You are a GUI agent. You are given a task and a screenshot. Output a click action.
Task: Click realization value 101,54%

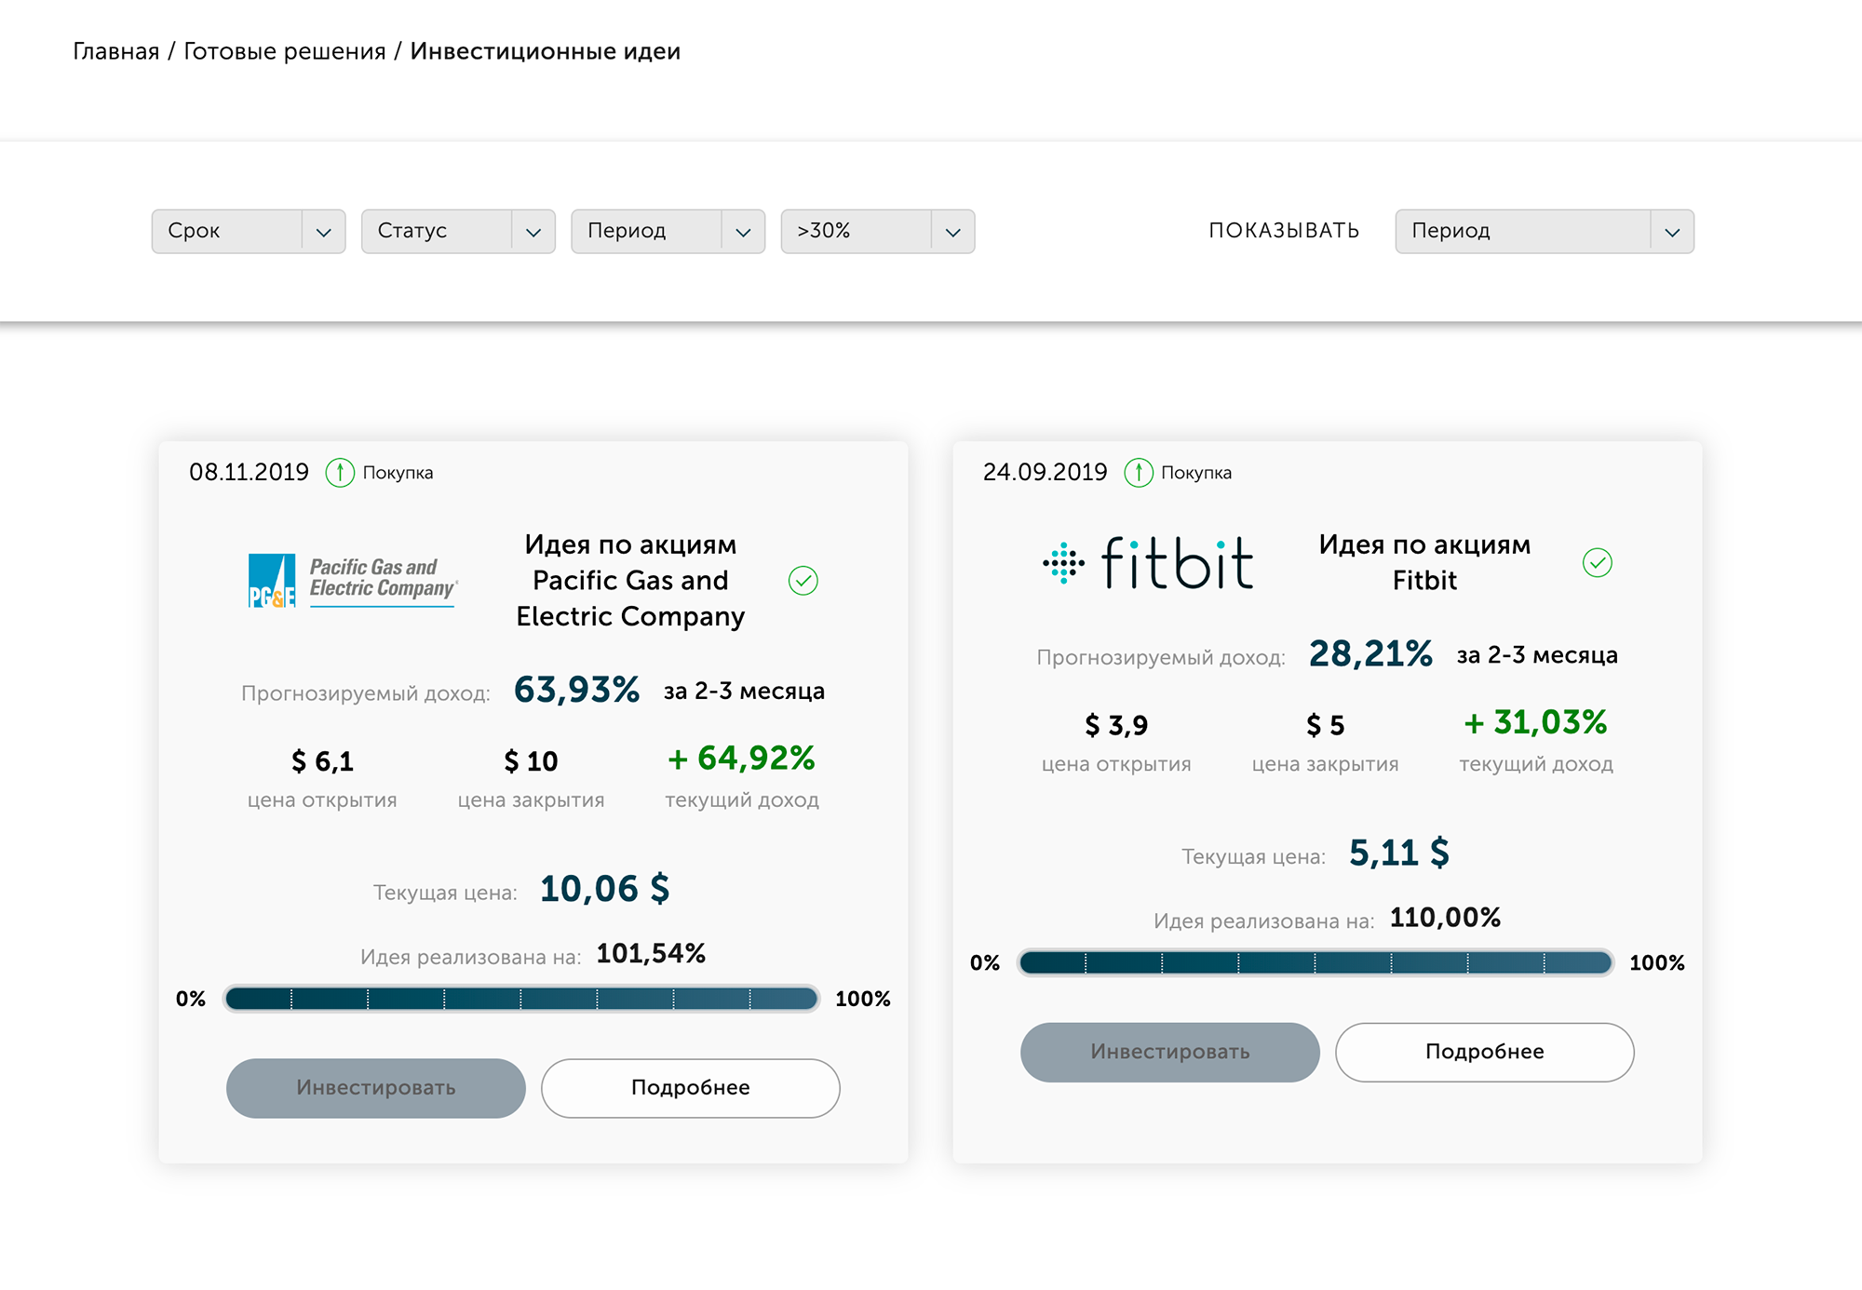tap(651, 954)
